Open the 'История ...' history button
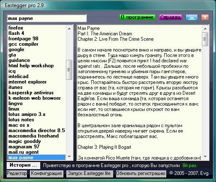This screenshot has width=216, height=182. (23, 165)
